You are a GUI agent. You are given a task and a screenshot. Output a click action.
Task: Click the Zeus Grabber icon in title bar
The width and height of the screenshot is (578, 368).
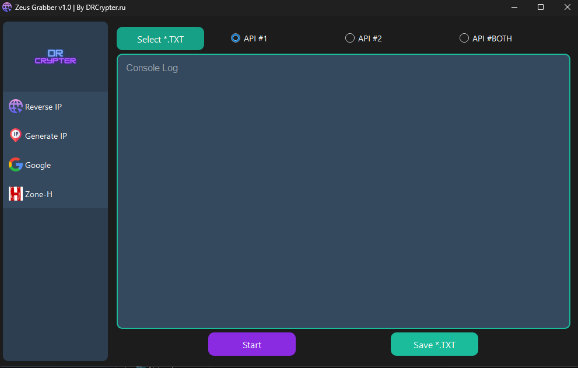[7, 7]
